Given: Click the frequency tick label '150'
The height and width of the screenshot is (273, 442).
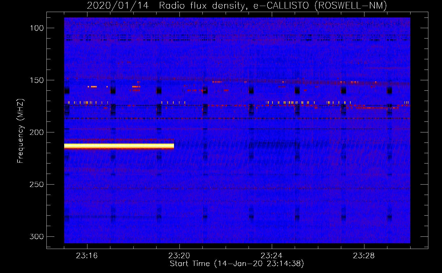Looking at the screenshot, I should [36, 80].
